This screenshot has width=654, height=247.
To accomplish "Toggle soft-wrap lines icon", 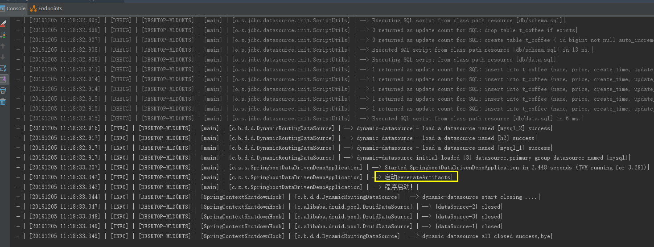I will [x=3, y=68].
